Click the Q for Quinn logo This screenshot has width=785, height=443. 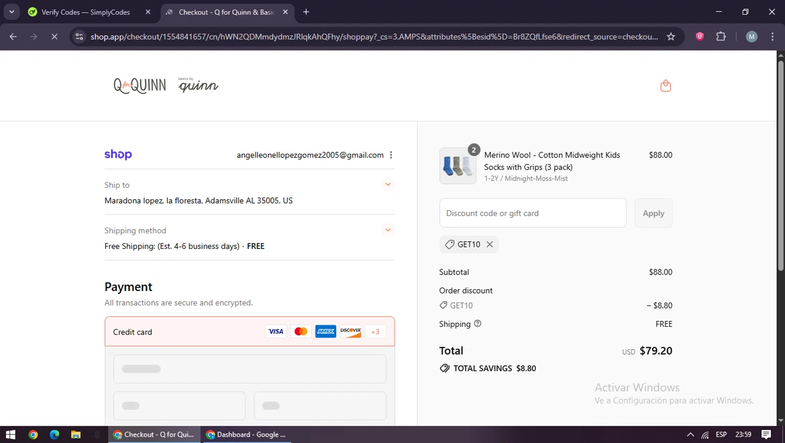coord(140,85)
